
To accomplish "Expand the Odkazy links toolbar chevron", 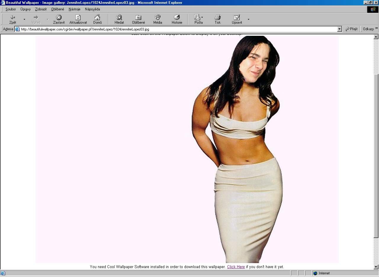I will pyautogui.click(x=376, y=28).
